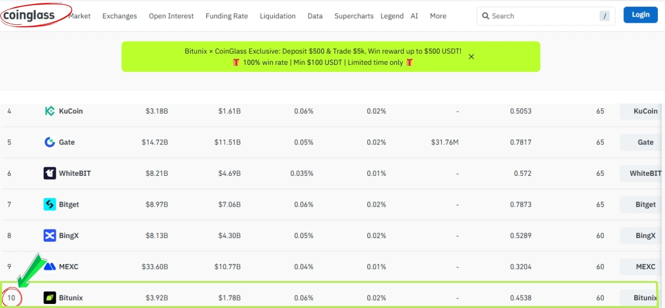Image resolution: width=665 pixels, height=308 pixels.
Task: Click the 0.5053 value in KuCoin row
Action: (521, 111)
